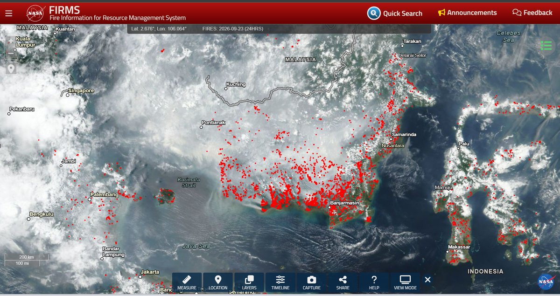Click the Pontianak city label
This screenshot has height=296, width=560.
point(214,123)
